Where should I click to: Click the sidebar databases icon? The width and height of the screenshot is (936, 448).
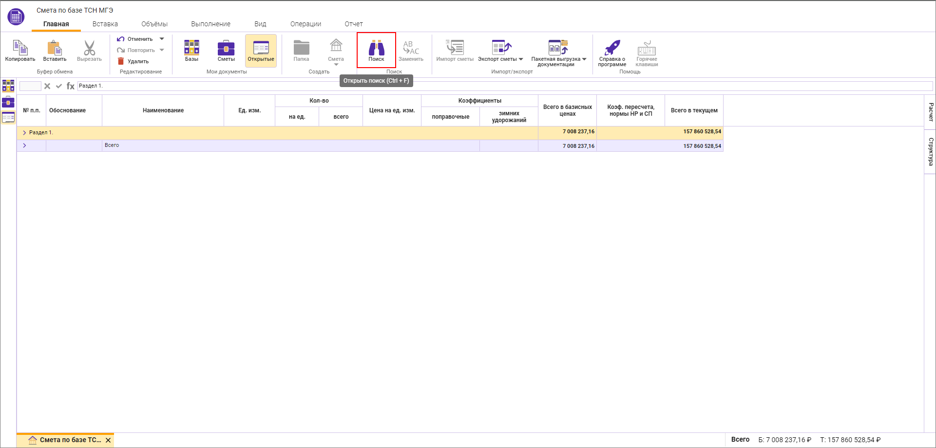[x=8, y=86]
